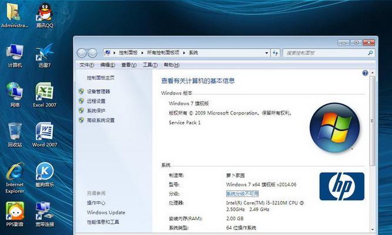This screenshot has width=392, height=235.
Task: Open the address bar history dropdown arrow
Action: click(266, 53)
